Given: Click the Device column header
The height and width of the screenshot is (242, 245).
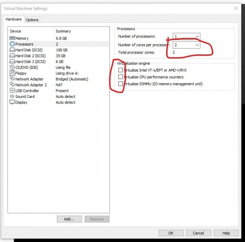Looking at the screenshot, I should coord(16,31).
